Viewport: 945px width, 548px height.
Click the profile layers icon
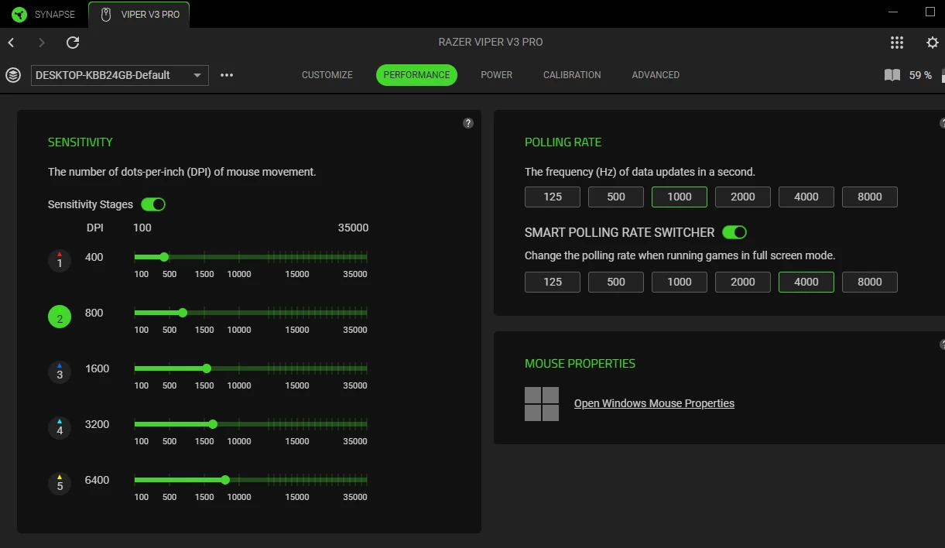(x=13, y=75)
